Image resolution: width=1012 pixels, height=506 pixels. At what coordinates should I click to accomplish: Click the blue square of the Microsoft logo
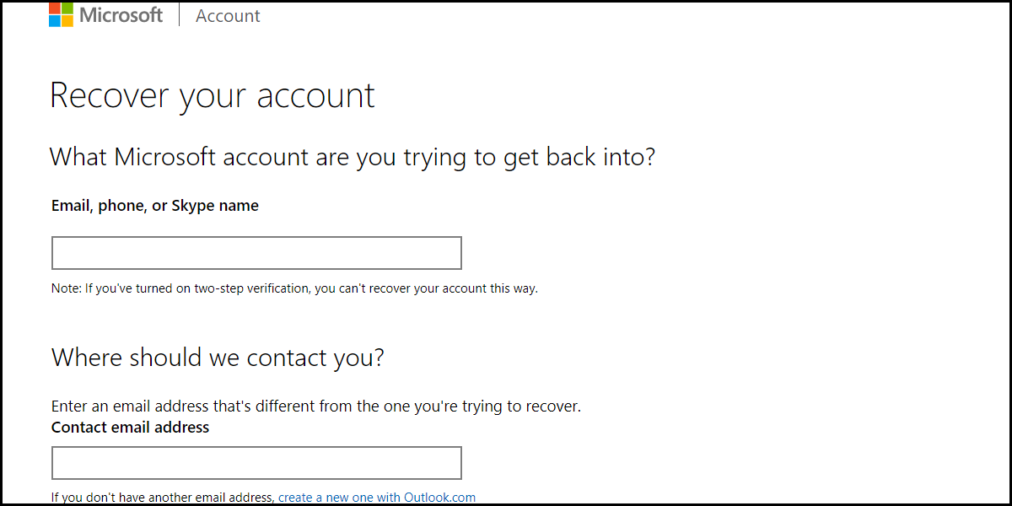(x=54, y=19)
